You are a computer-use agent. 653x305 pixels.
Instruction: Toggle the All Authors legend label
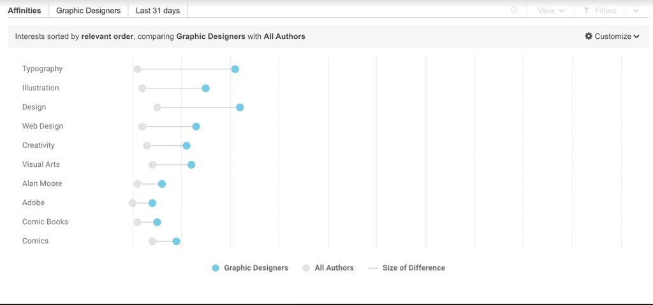(334, 268)
